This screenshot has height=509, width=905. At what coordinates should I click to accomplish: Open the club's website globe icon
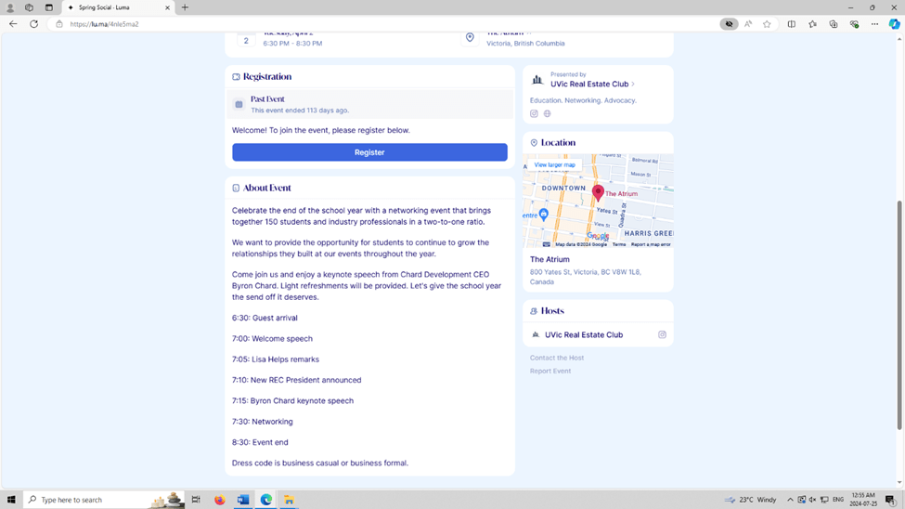pos(547,113)
